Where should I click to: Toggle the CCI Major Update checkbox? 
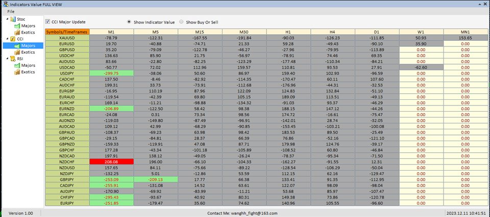[48, 22]
